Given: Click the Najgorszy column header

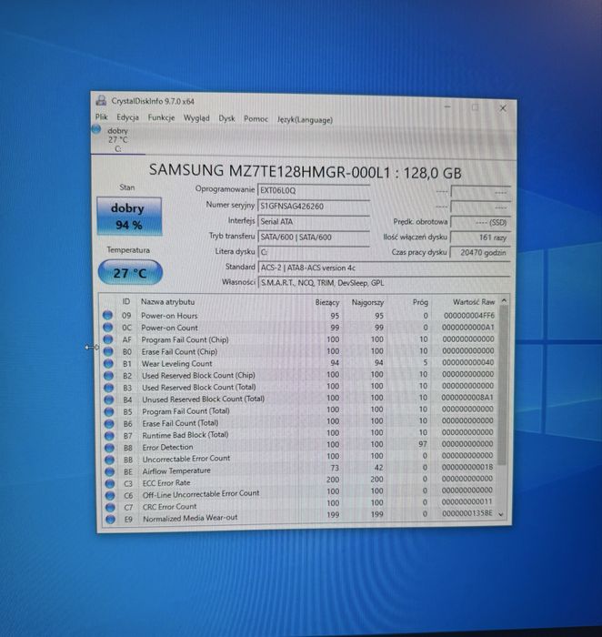Looking at the screenshot, I should click(x=367, y=303).
